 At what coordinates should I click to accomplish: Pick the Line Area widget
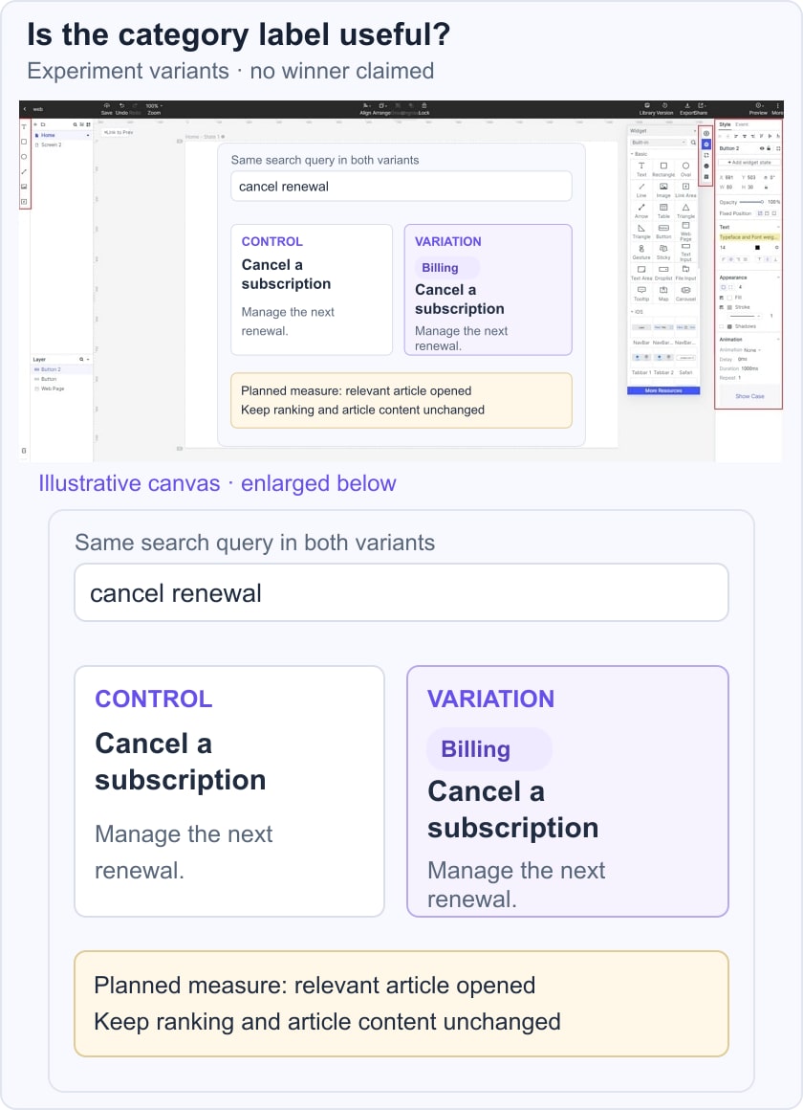pyautogui.click(x=685, y=189)
